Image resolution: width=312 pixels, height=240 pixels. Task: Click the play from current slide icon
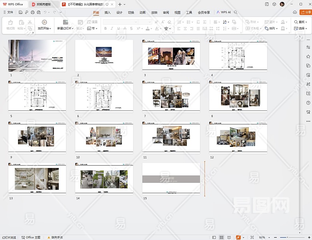pos(44,22)
